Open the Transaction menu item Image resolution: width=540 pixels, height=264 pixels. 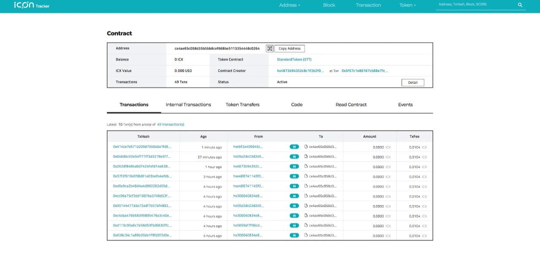click(368, 5)
